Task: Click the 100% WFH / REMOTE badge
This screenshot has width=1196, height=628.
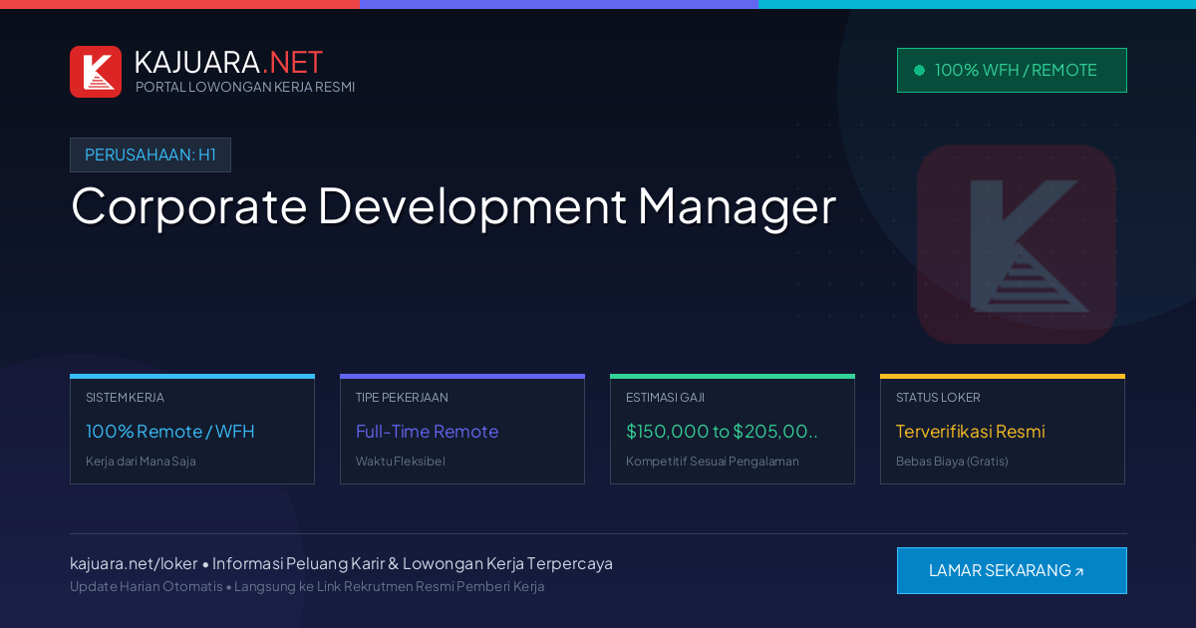Action: pos(1012,70)
